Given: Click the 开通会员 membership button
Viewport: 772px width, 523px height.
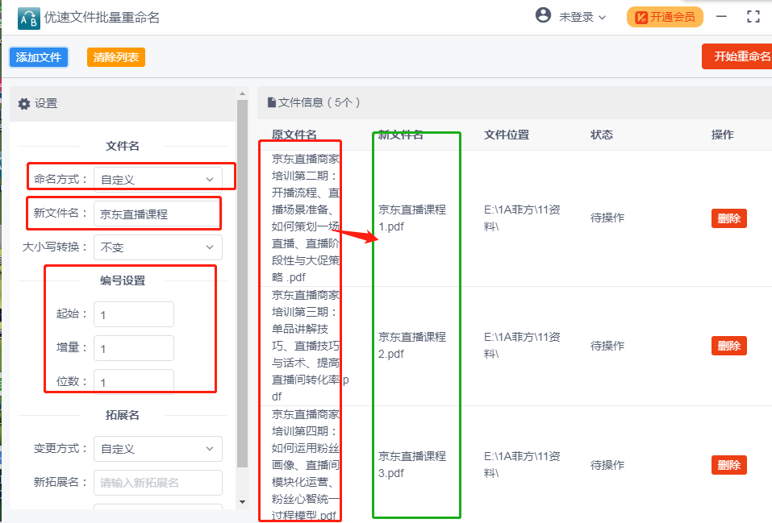Looking at the screenshot, I should coord(665,17).
